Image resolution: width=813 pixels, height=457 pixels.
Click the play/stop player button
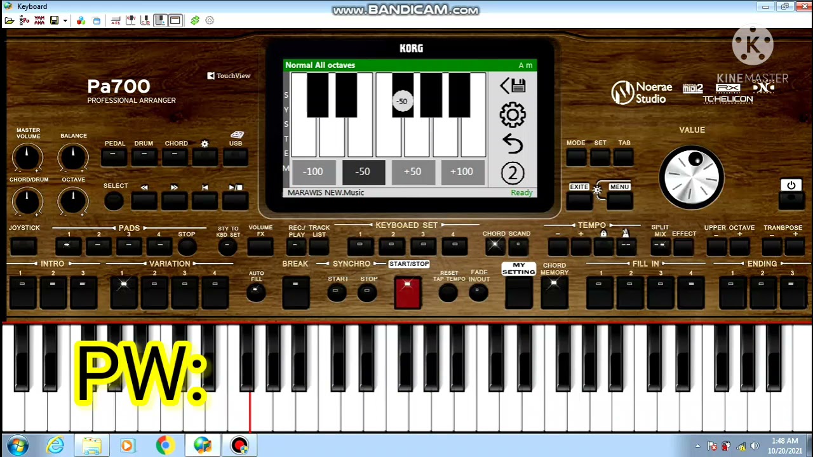(x=235, y=201)
